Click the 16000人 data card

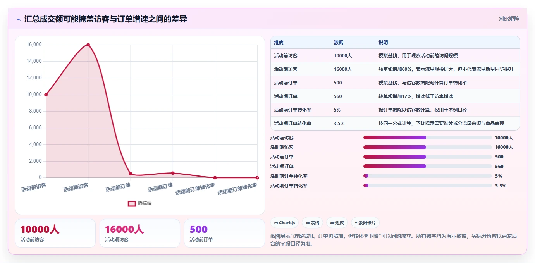point(140,233)
